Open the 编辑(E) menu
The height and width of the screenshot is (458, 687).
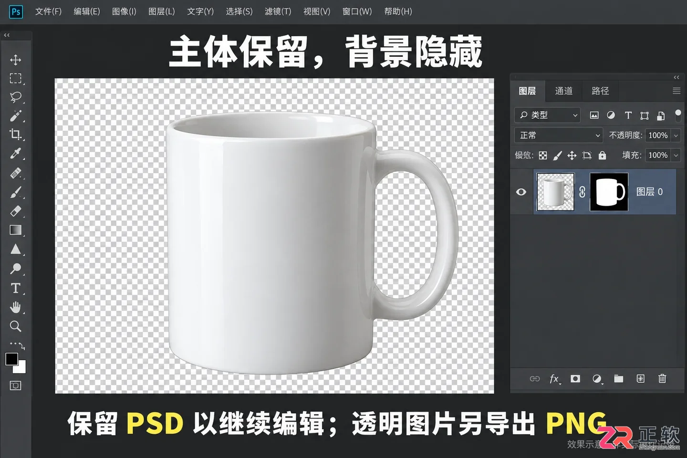tap(87, 11)
